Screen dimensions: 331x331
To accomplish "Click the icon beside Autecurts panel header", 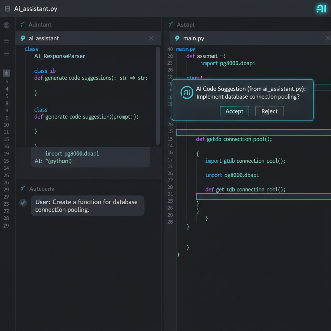I will [x=23, y=188].
